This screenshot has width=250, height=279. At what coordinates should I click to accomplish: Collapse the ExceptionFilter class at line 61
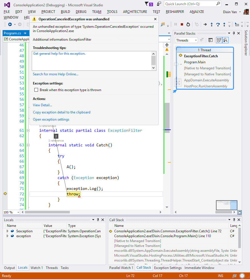[28, 130]
